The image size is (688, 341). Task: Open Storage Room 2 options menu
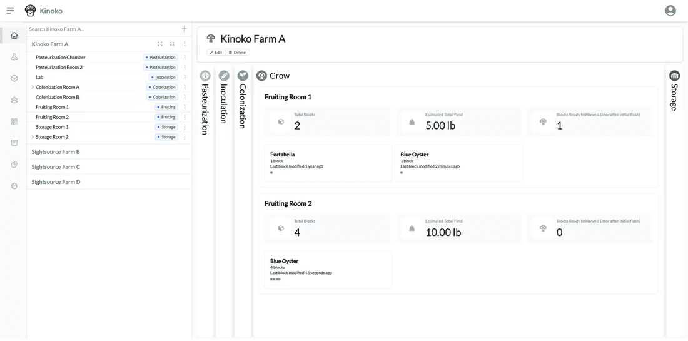coord(185,137)
